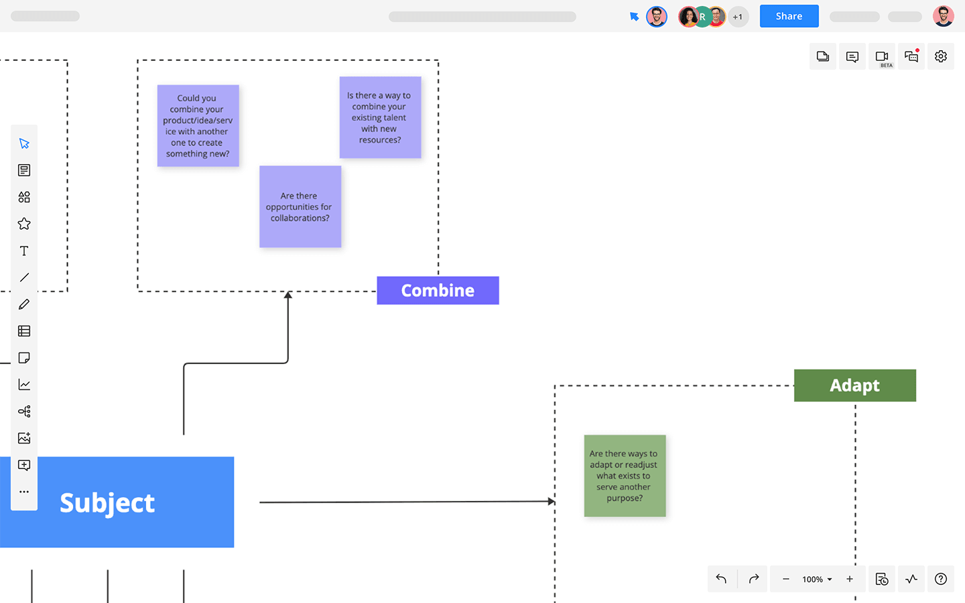Open the mind map diagram tool
Viewport: 965px width, 603px height.
(x=24, y=411)
